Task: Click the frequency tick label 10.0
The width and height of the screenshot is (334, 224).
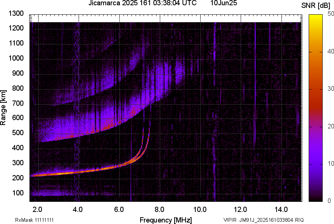Action: point(200,210)
